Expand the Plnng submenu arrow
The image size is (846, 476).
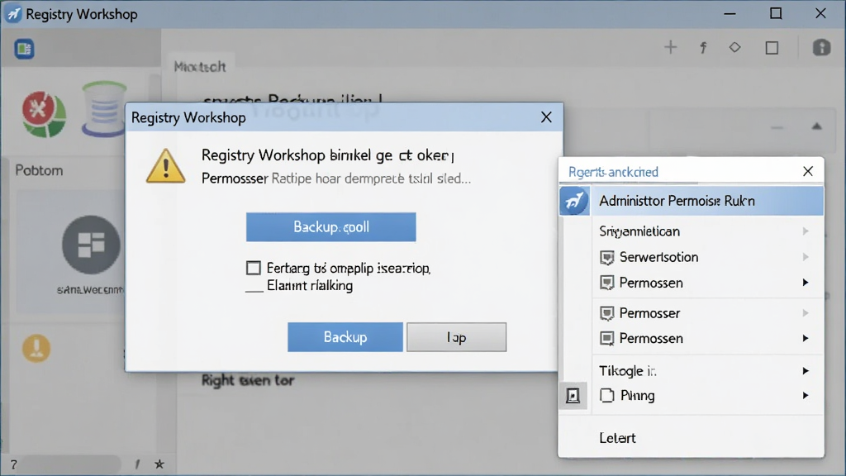[x=805, y=396]
